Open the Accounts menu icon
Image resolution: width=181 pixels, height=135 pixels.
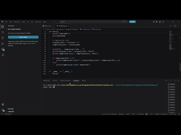pos(3,104)
